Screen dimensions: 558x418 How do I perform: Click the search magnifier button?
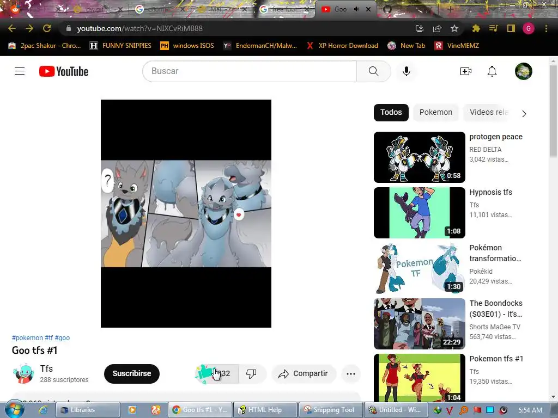[374, 71]
